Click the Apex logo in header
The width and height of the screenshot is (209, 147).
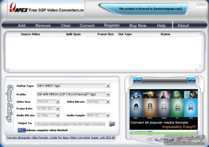[19, 8]
